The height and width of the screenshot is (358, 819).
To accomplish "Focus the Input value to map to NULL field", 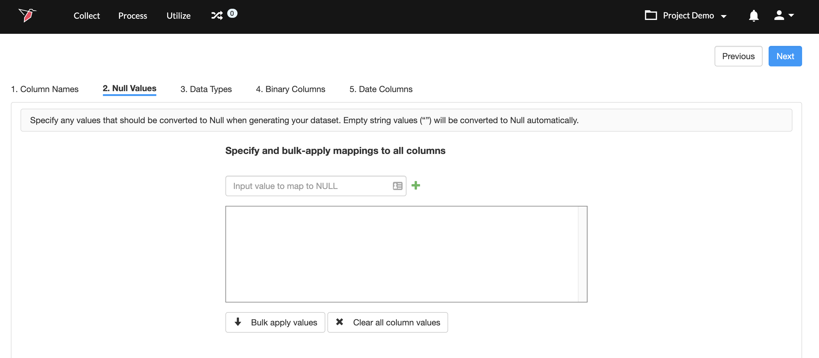I will [308, 186].
